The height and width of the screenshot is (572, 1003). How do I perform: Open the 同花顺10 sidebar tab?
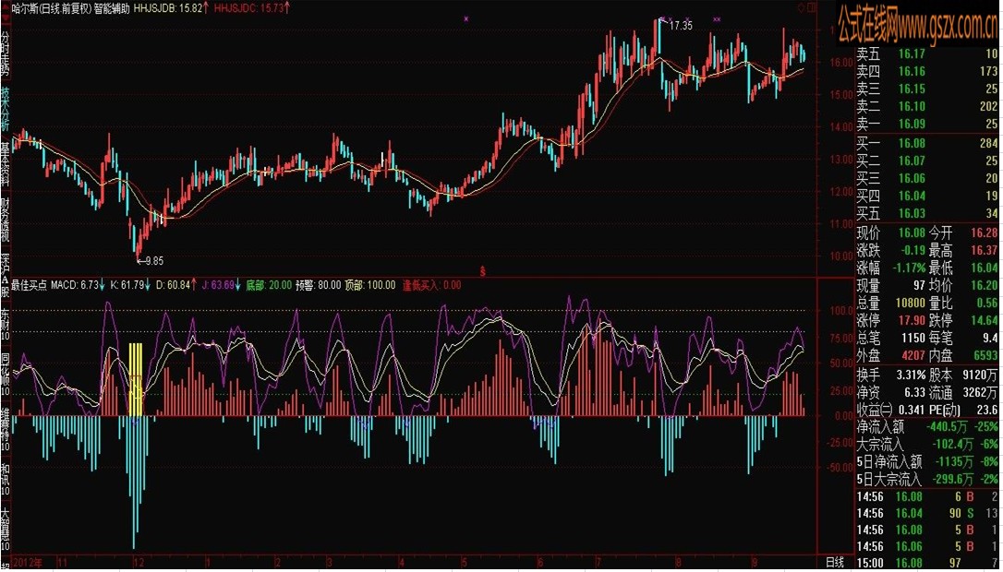[x=6, y=374]
